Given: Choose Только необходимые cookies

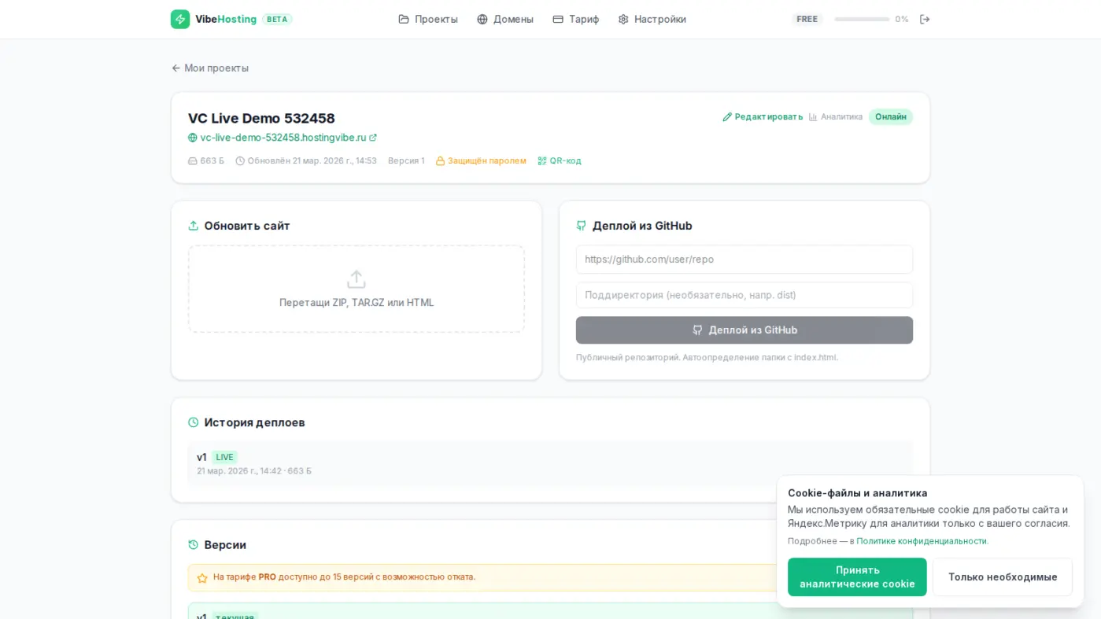Looking at the screenshot, I should click(x=1003, y=577).
